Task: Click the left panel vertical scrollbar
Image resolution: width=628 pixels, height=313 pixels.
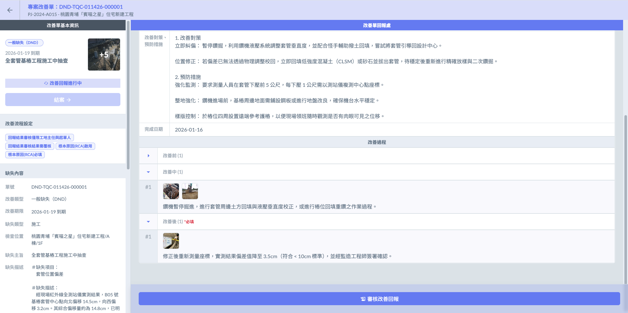Action: point(128,95)
